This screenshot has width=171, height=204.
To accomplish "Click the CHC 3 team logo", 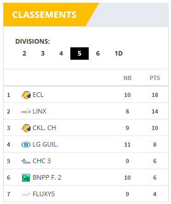I will pos(26,161).
